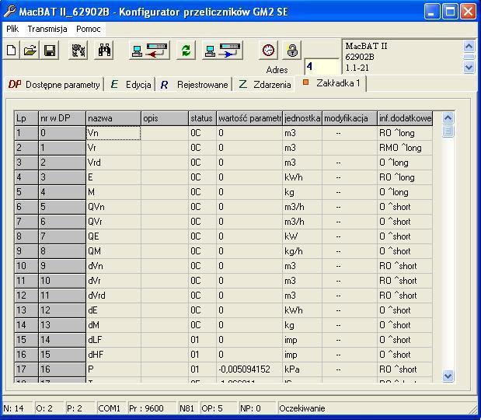The height and width of the screenshot is (420, 481).
Task: Click the 'RMO ^long' info cell
Action: coord(405,148)
